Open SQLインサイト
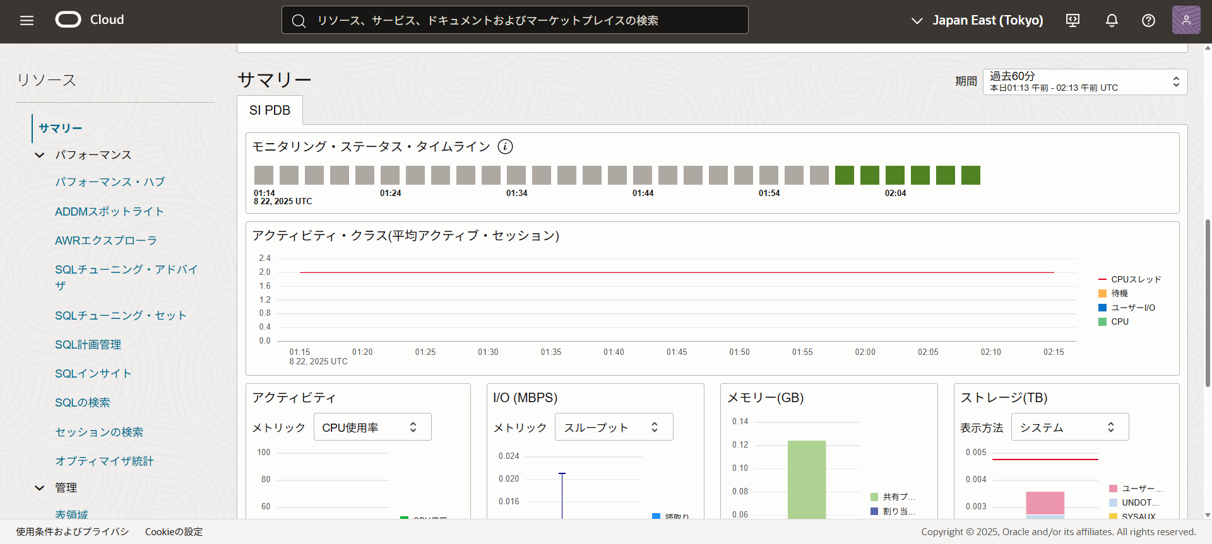Viewport: 1212px width, 544px height. (93, 374)
